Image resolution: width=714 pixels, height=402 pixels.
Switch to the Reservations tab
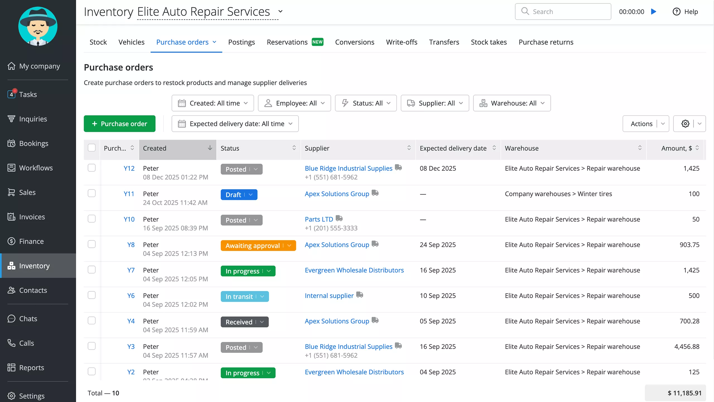[x=287, y=42]
